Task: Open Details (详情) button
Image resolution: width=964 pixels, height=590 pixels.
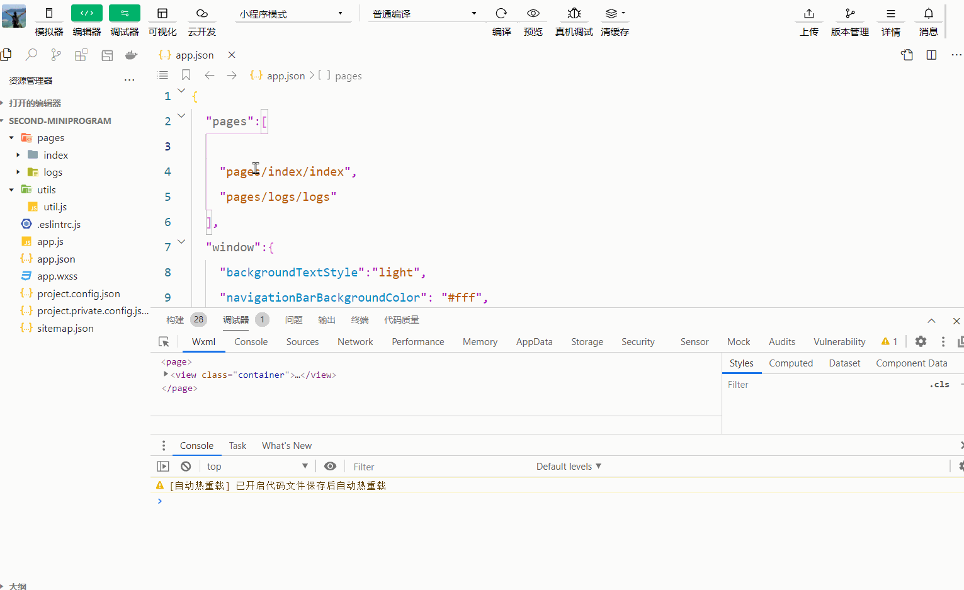Action: (890, 14)
